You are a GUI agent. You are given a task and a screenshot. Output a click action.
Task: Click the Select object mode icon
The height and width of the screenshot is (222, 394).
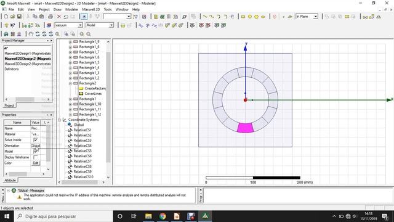[x=84, y=17]
